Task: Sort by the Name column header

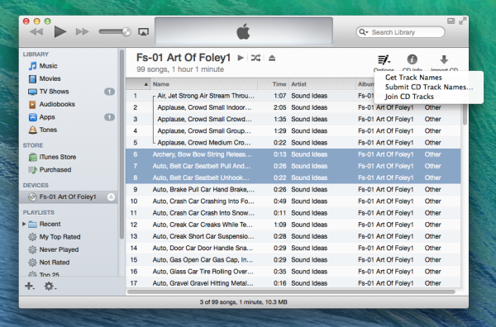Action: 203,84
